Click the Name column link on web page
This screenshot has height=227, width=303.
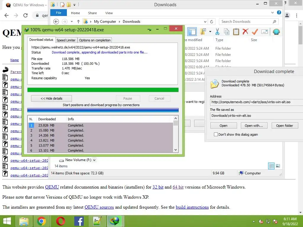click(x=14, y=60)
